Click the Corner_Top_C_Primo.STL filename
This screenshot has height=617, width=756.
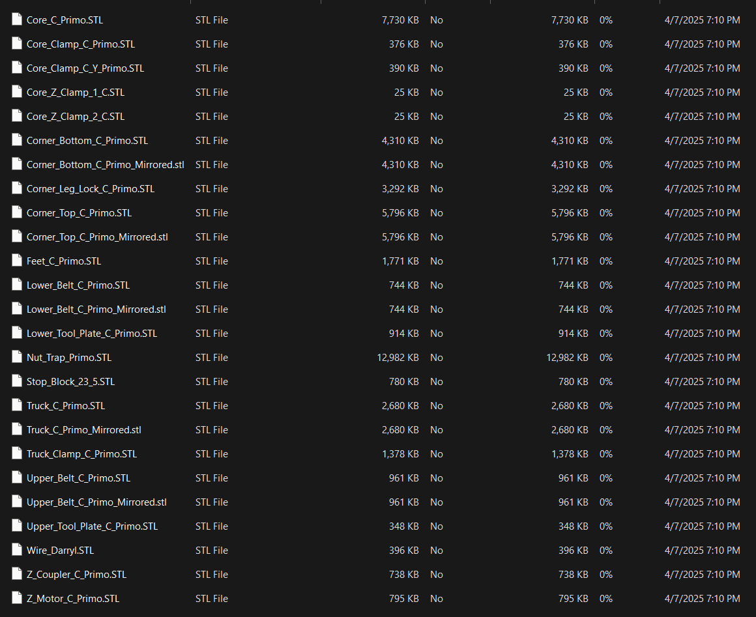(x=79, y=213)
